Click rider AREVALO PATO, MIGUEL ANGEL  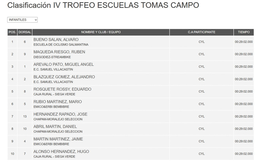pos(63,64)
